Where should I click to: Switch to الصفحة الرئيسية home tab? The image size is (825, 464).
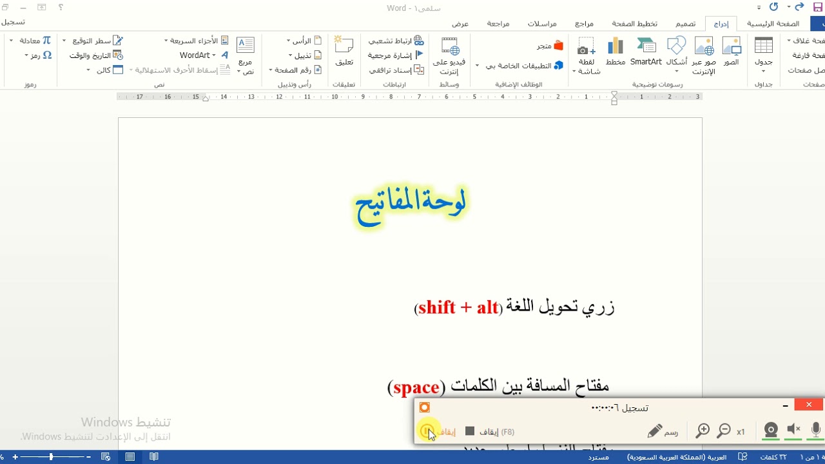point(773,23)
